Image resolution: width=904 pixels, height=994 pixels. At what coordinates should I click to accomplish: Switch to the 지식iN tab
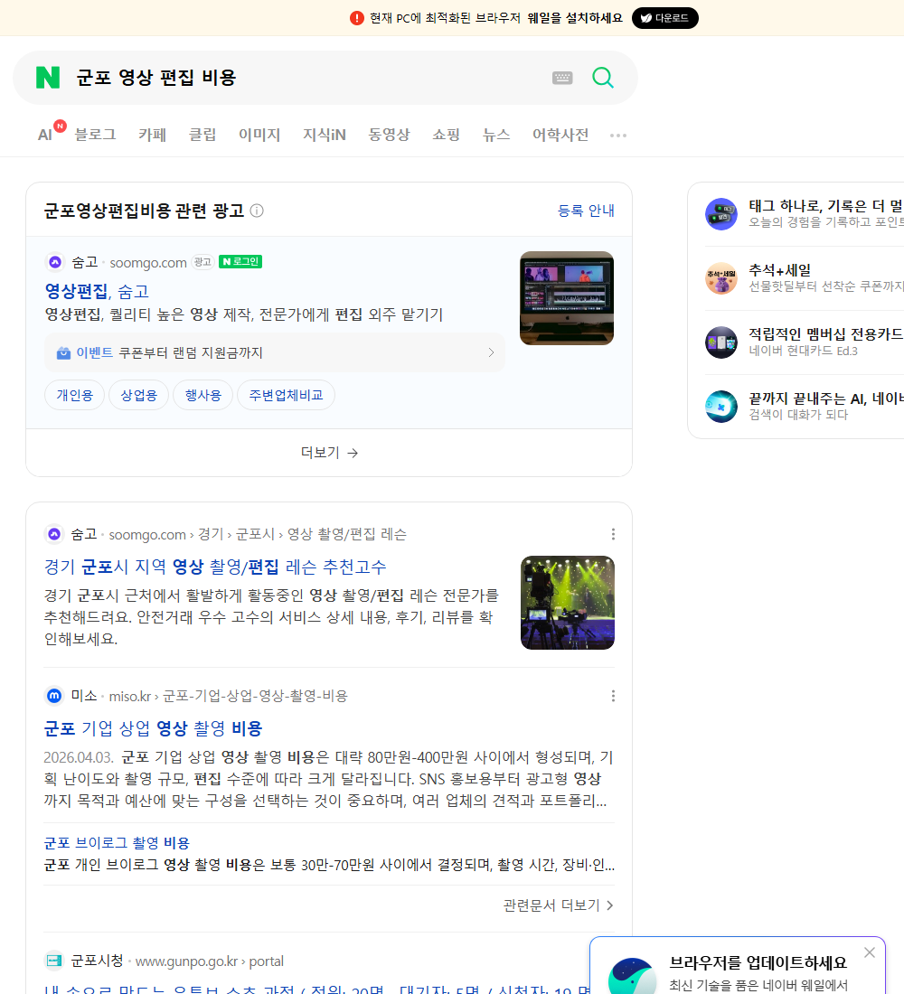325,135
